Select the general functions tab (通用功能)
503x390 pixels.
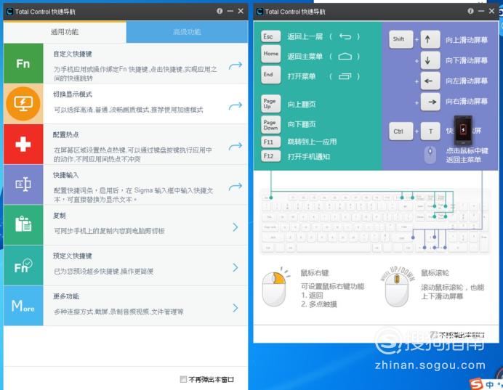tap(65, 32)
